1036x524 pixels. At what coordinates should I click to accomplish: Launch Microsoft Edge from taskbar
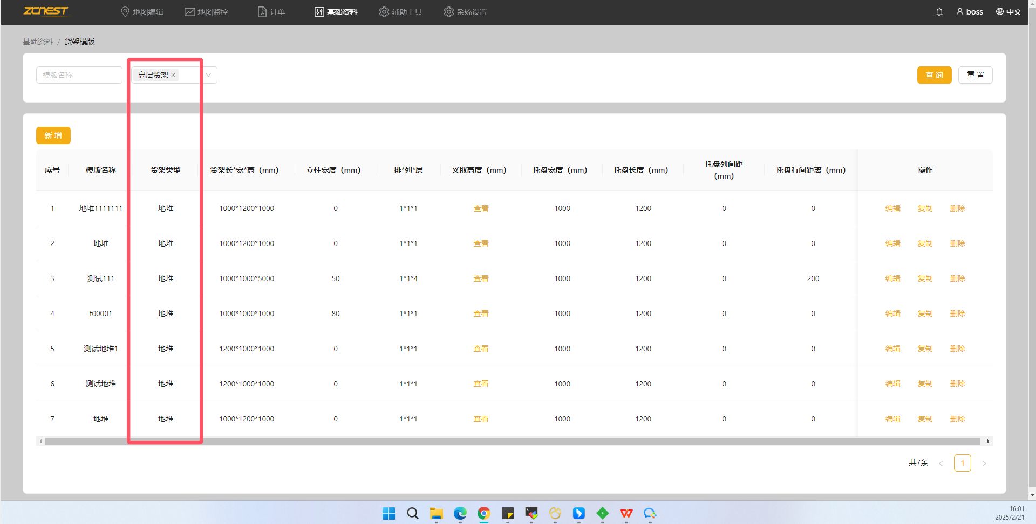pyautogui.click(x=460, y=513)
